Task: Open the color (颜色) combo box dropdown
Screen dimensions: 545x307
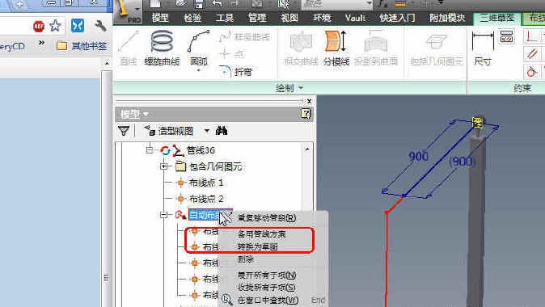Action: tap(369, 4)
